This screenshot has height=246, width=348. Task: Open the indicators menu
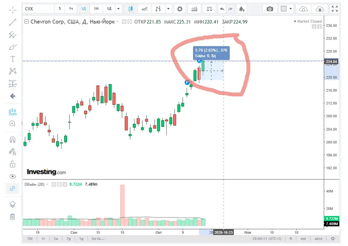(x=194, y=9)
